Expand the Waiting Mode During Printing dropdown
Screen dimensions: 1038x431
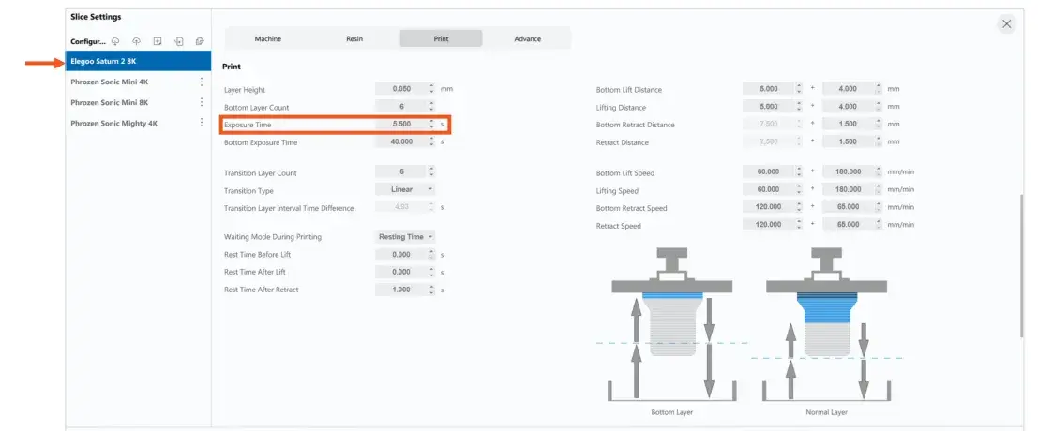coord(405,237)
